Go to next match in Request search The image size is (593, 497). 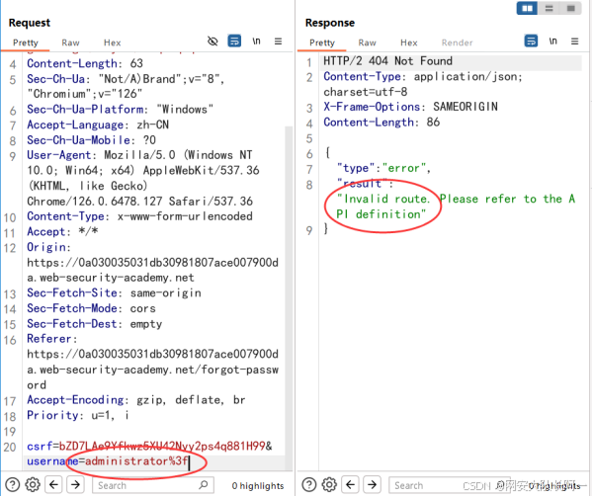[75, 485]
